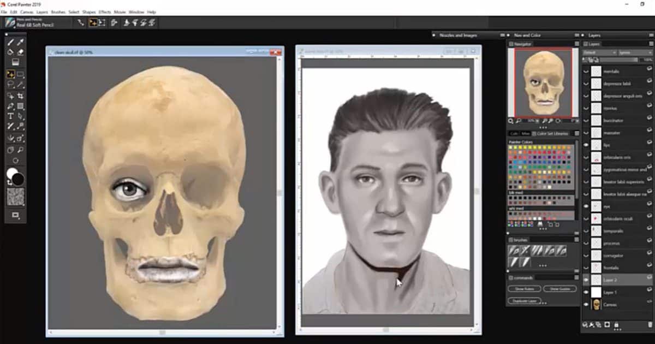This screenshot has width=655, height=344.
Task: Open the layer composite method dropdown
Action: point(599,52)
